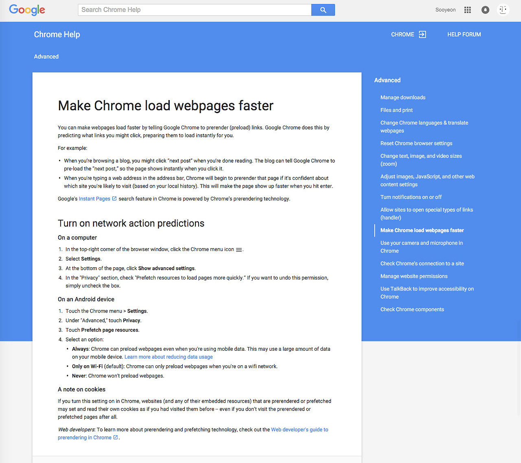Click the blue search magnifier button
The image size is (521, 463).
coord(323,10)
